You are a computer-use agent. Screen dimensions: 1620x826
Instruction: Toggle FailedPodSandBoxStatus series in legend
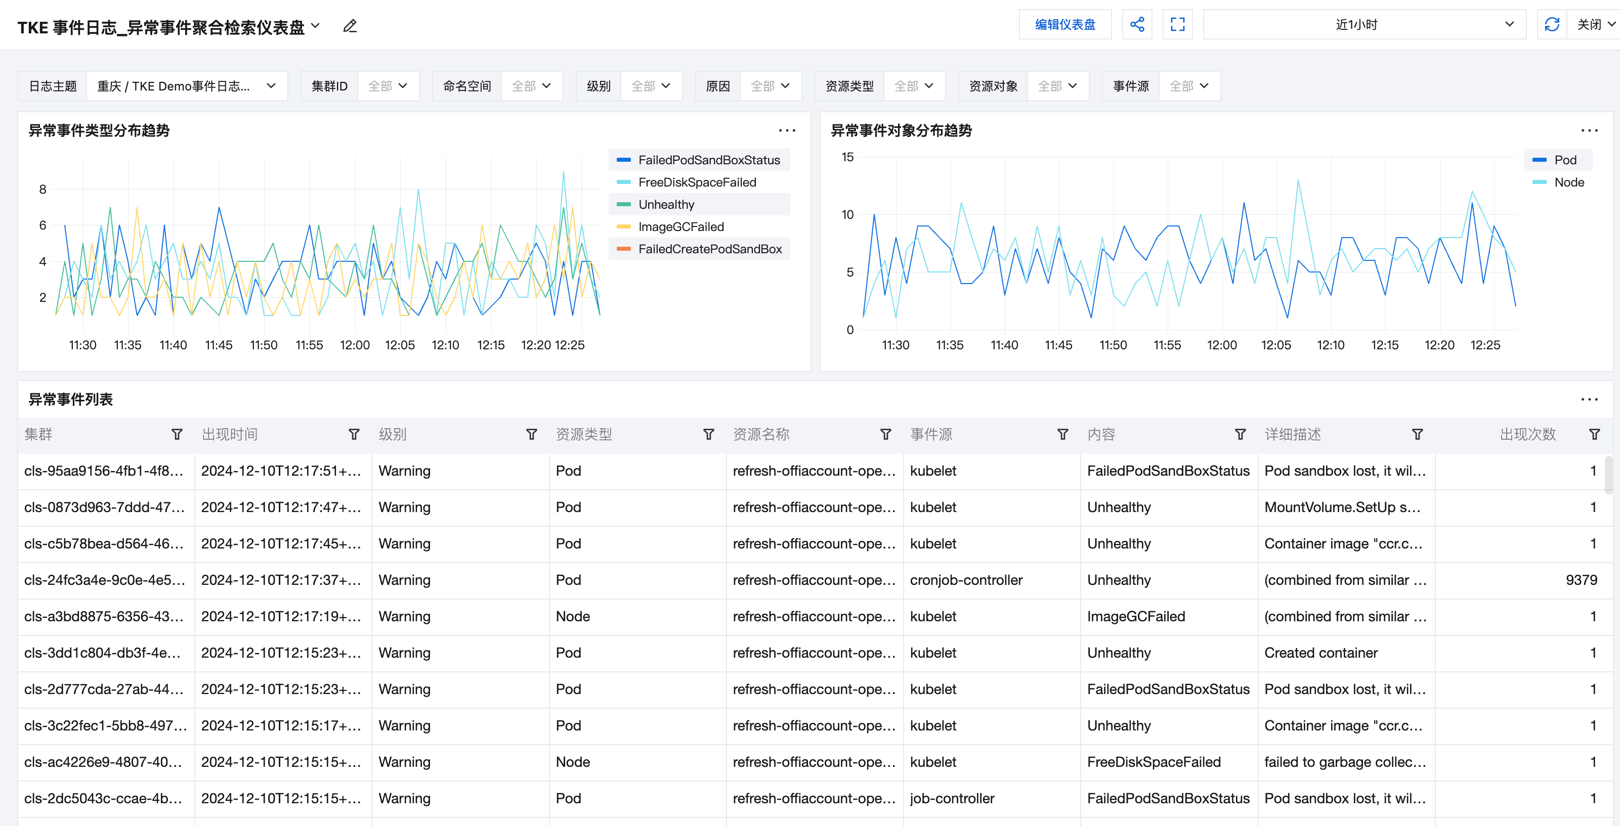click(699, 160)
